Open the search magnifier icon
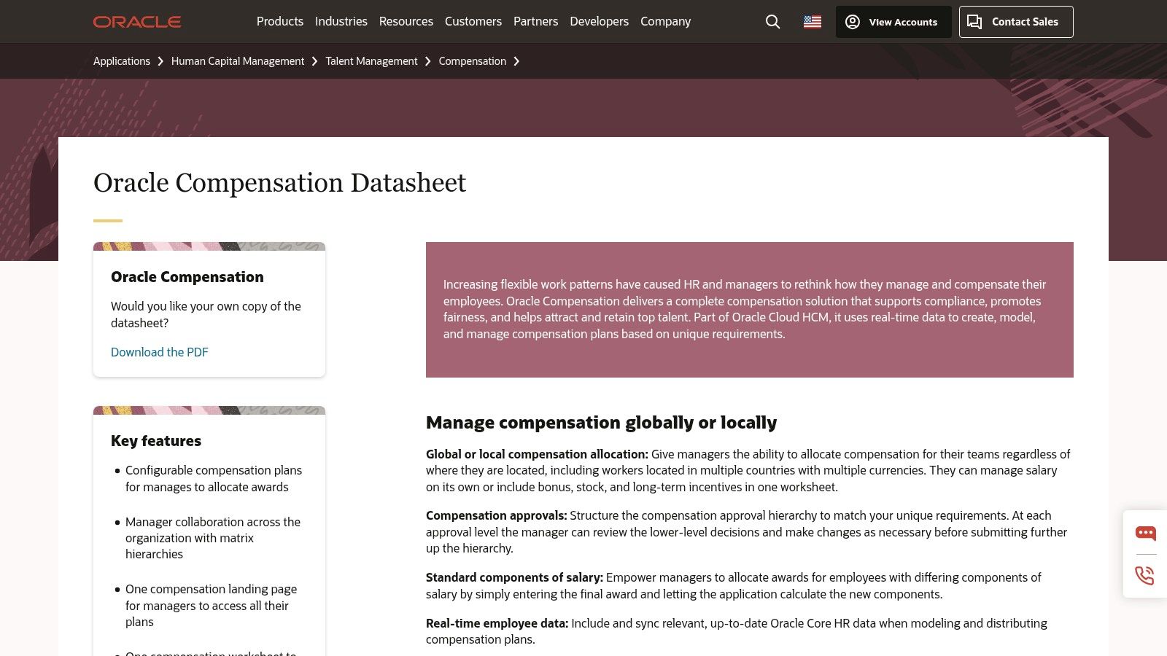The width and height of the screenshot is (1167, 656). pyautogui.click(x=772, y=22)
